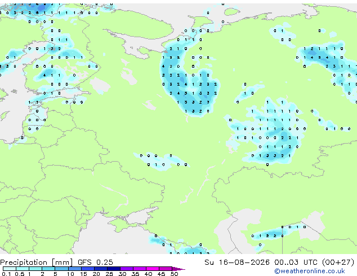Click the legend label '0.1'
The image size is (357, 276).
coord(6,274)
